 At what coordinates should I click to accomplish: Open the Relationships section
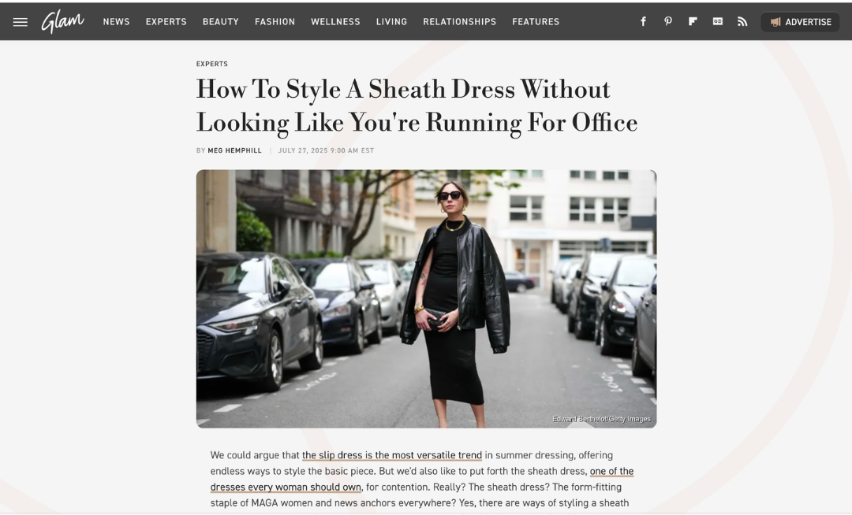click(459, 22)
